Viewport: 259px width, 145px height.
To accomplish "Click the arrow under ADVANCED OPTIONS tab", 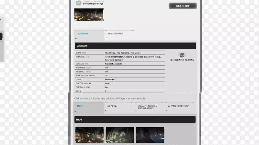I will [x=166, y=111].
